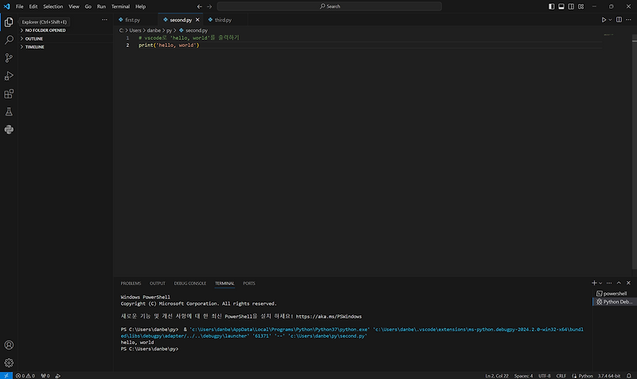Click 'Spaces: 4' indentation setting
The image size is (637, 379).
(x=523, y=376)
